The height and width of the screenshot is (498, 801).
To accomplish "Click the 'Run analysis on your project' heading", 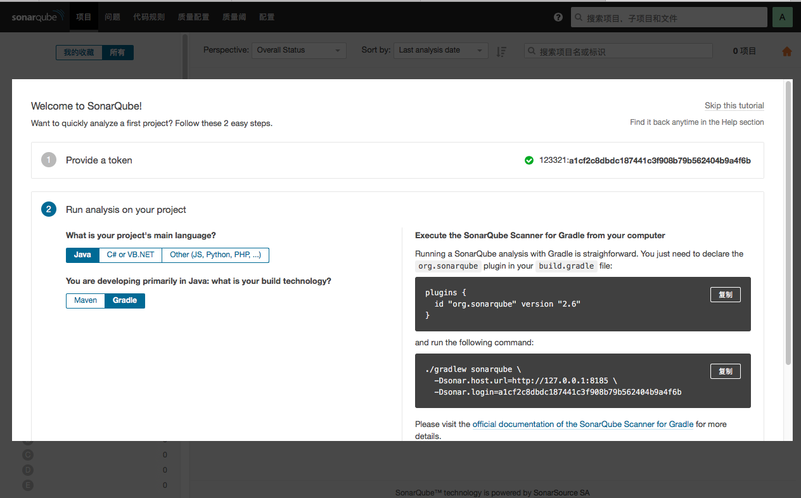I will tap(126, 210).
